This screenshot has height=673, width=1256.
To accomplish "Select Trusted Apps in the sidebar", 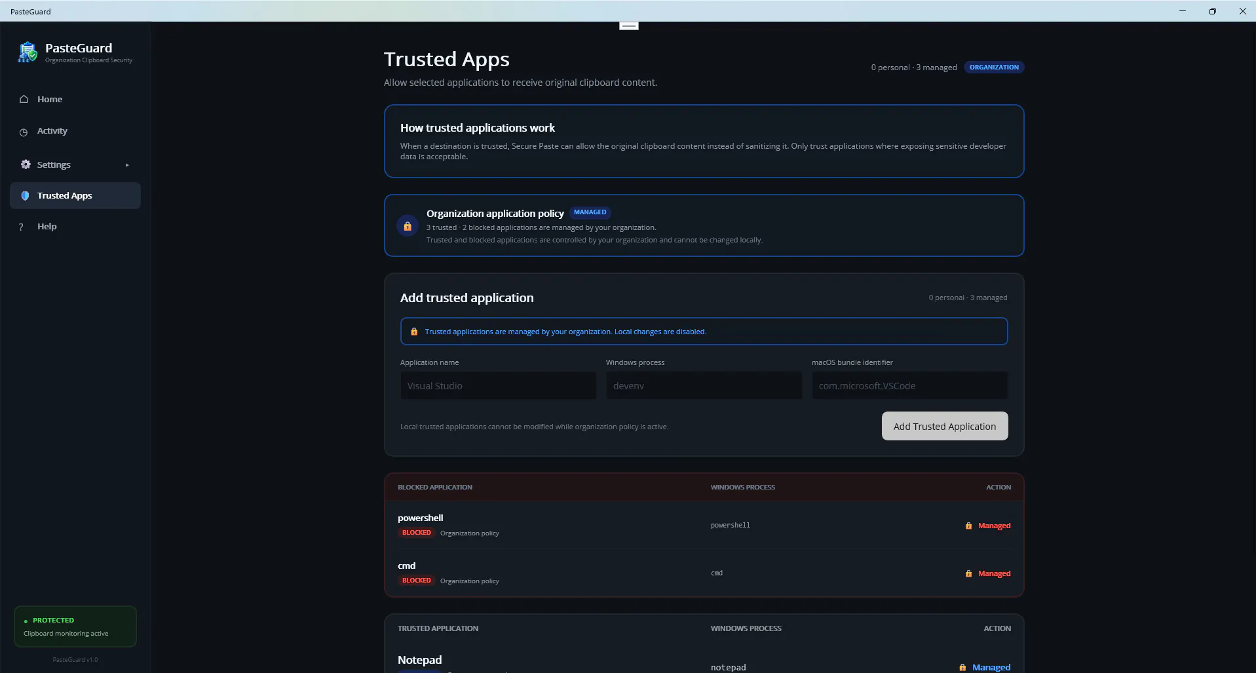I will 75,195.
